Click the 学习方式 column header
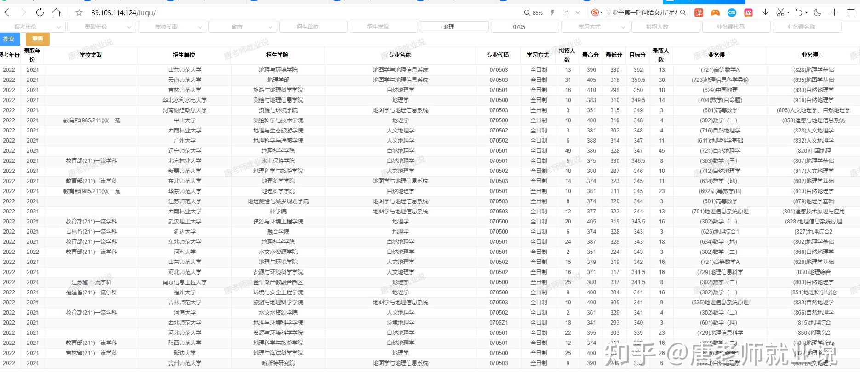The height and width of the screenshot is (389, 860). [x=538, y=55]
